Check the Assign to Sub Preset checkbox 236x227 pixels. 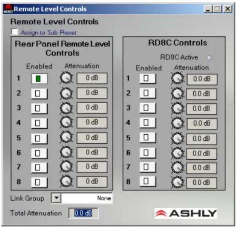coord(15,32)
